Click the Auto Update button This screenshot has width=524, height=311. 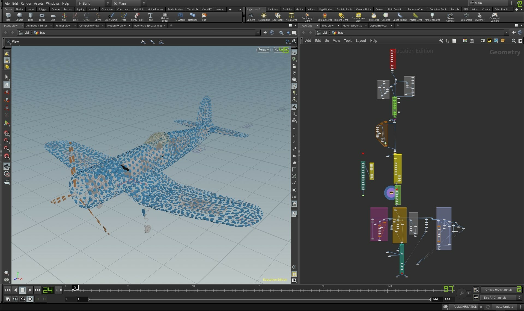coord(504,307)
